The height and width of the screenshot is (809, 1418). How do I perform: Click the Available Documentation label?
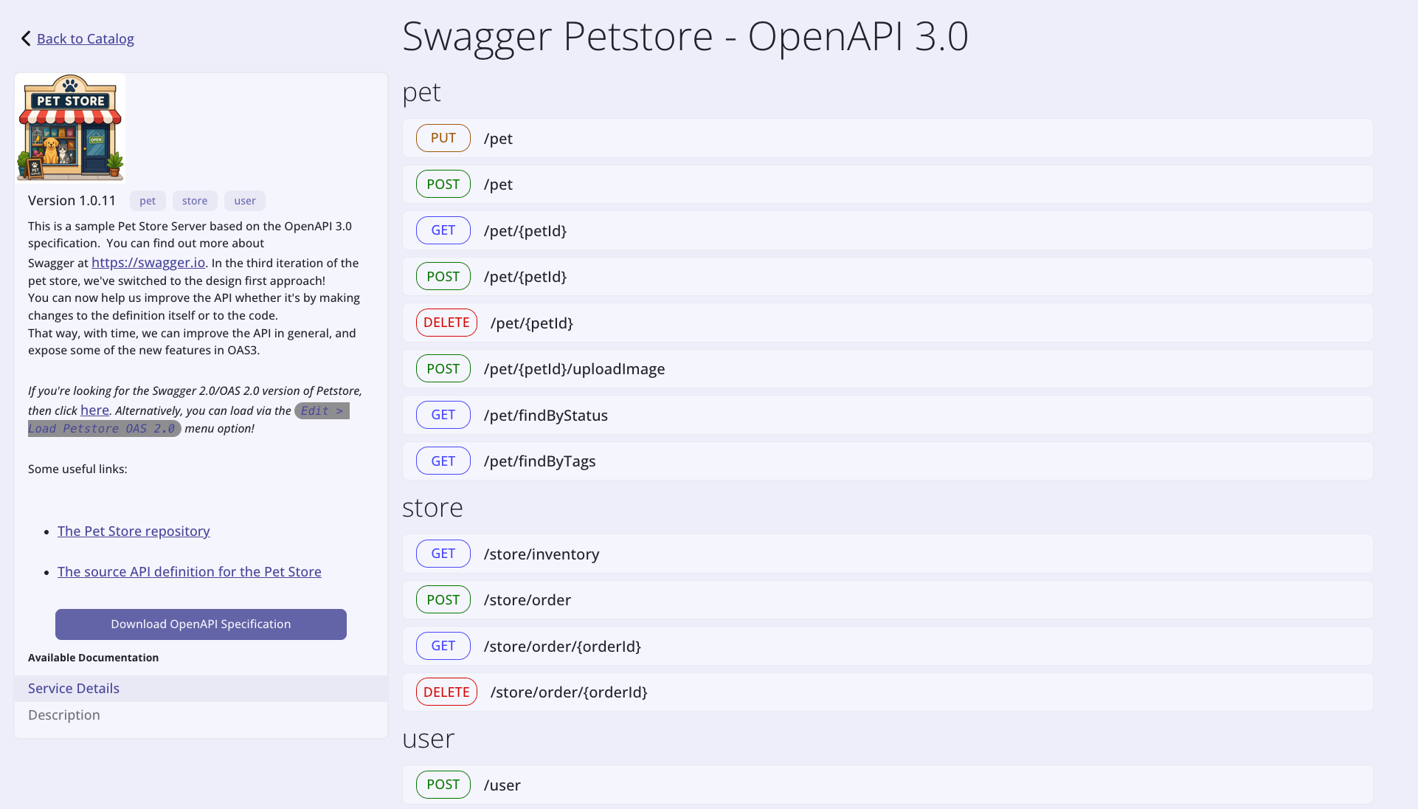(93, 658)
